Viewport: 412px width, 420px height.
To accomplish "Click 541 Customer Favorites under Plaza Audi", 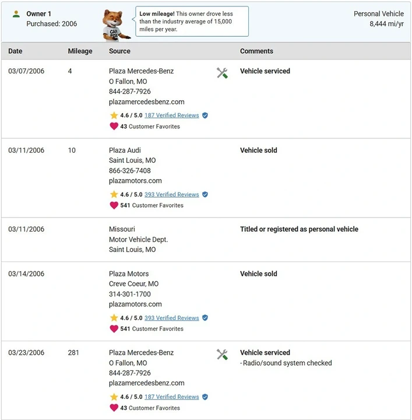I will tap(152, 205).
